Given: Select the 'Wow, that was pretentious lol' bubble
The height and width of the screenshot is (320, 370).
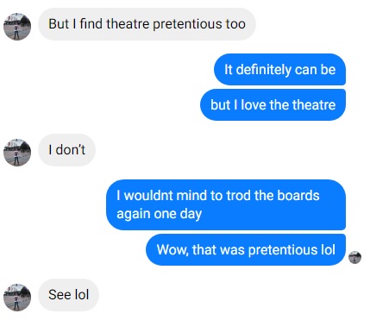Looking at the screenshot, I should 246,249.
